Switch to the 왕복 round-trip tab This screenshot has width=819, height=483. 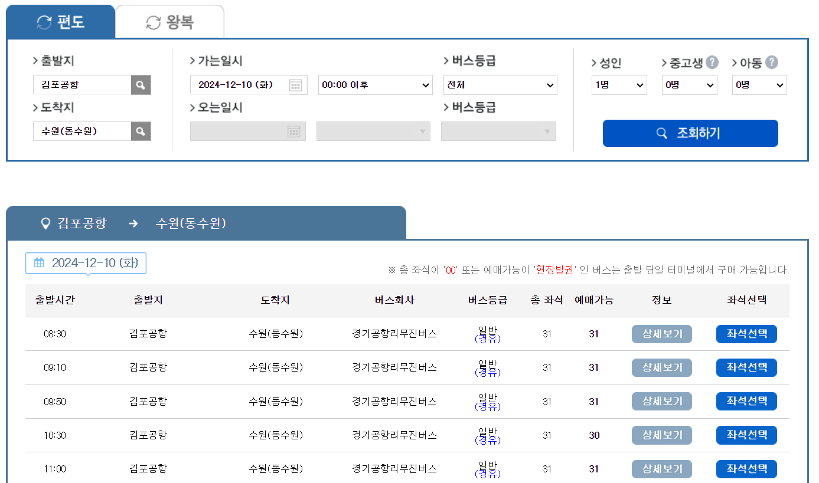click(x=169, y=22)
